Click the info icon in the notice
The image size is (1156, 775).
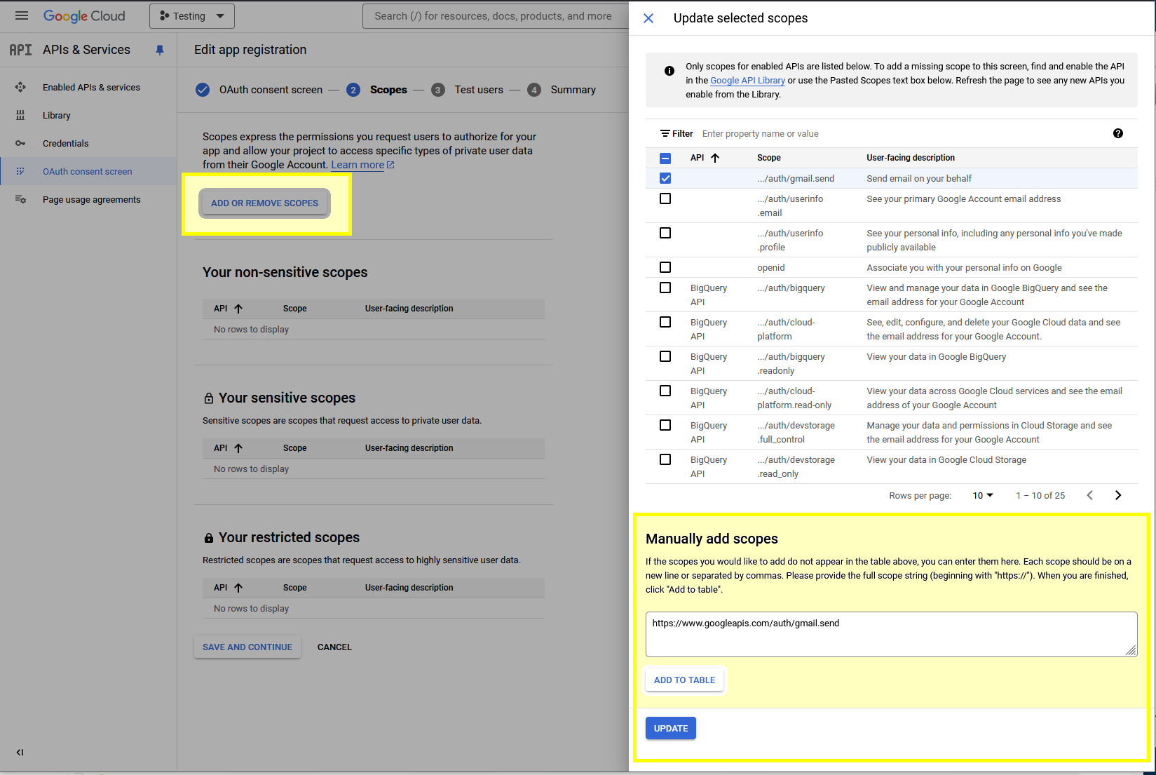pos(669,71)
